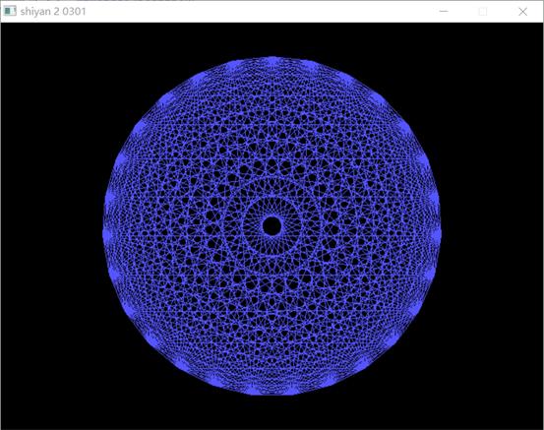Click the disabled maximize button
544x430 pixels.
click(x=483, y=12)
